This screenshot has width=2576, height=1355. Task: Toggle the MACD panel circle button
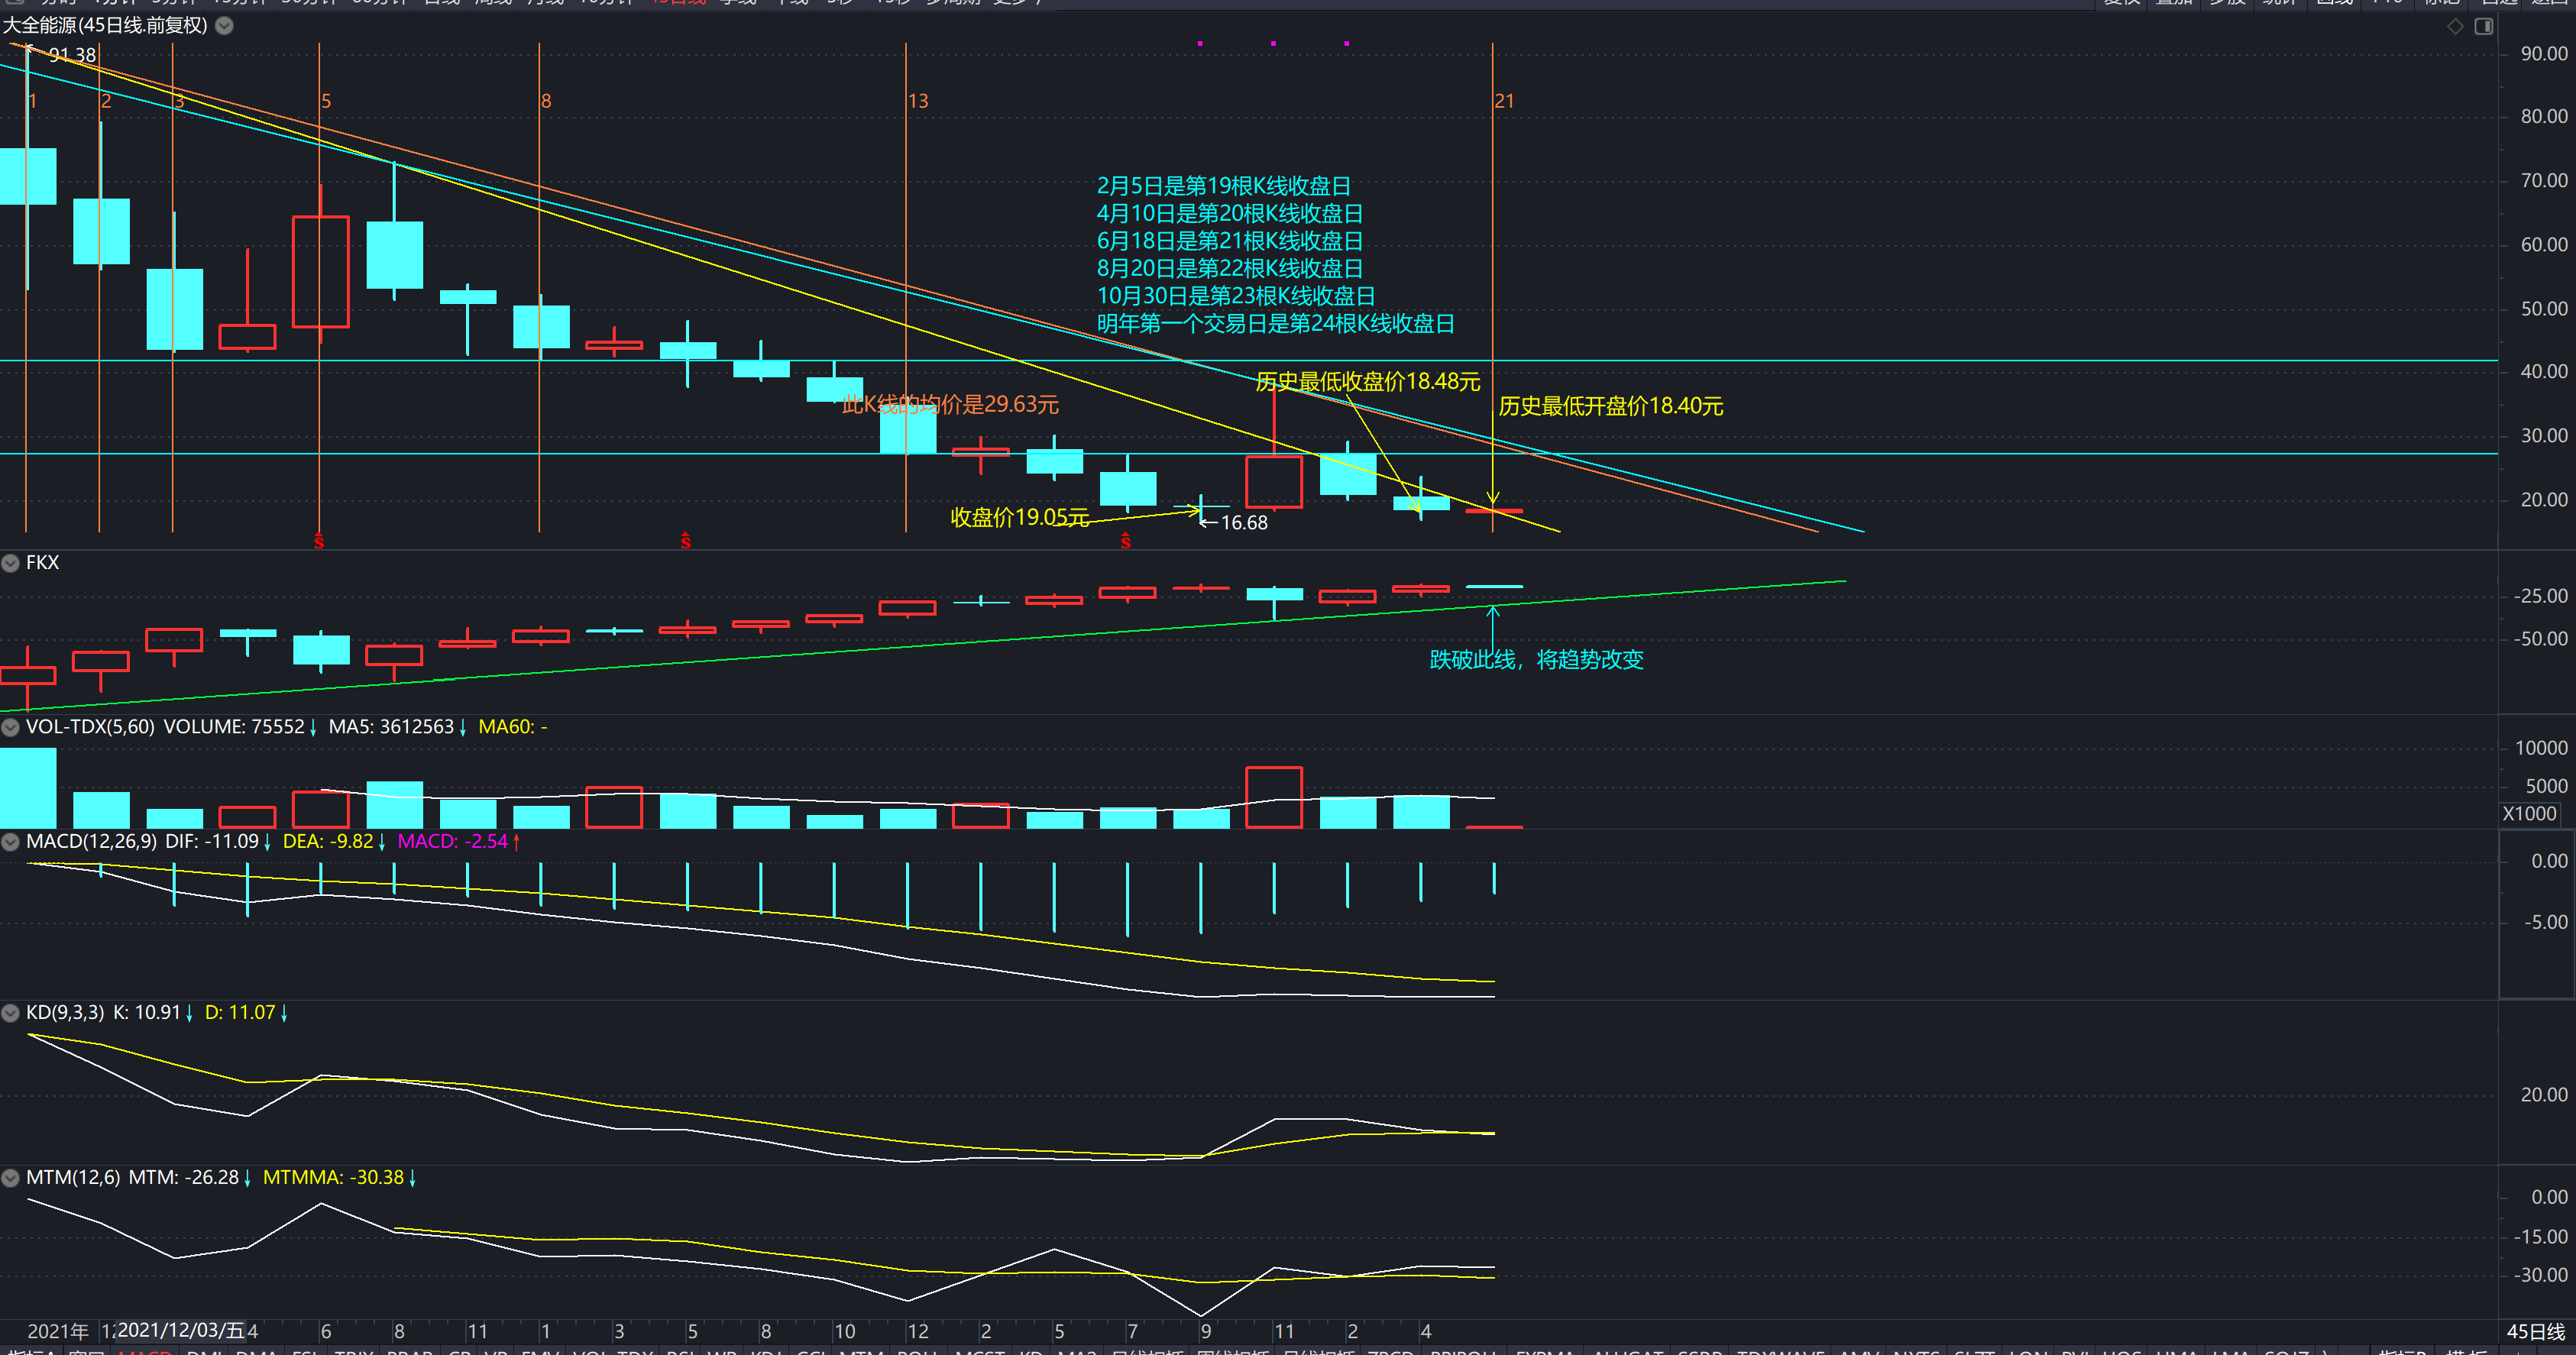[x=11, y=842]
